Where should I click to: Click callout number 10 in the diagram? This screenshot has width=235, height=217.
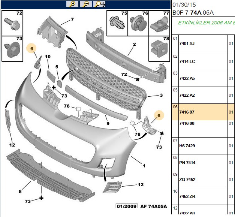pyautogui.click(x=48, y=57)
